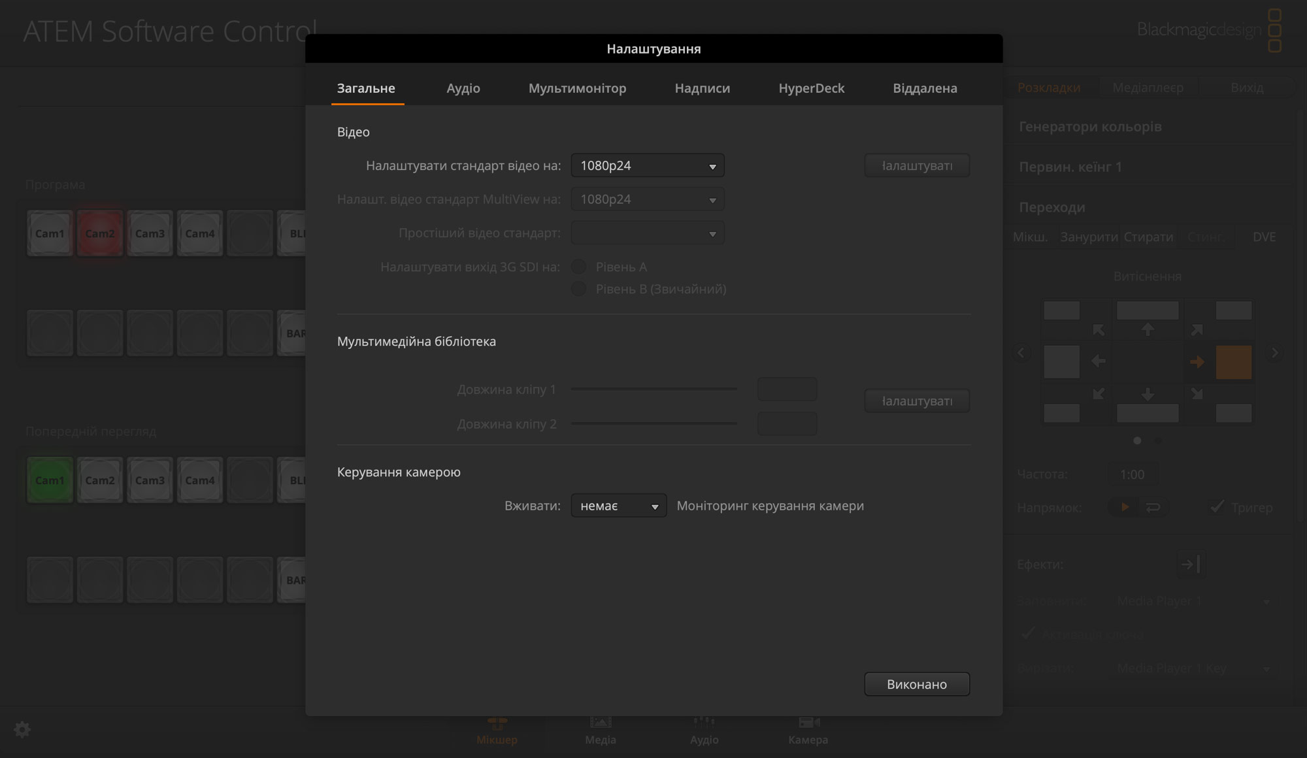1307x758 pixels.
Task: Select the Мікш. transition type
Action: click(x=1031, y=237)
